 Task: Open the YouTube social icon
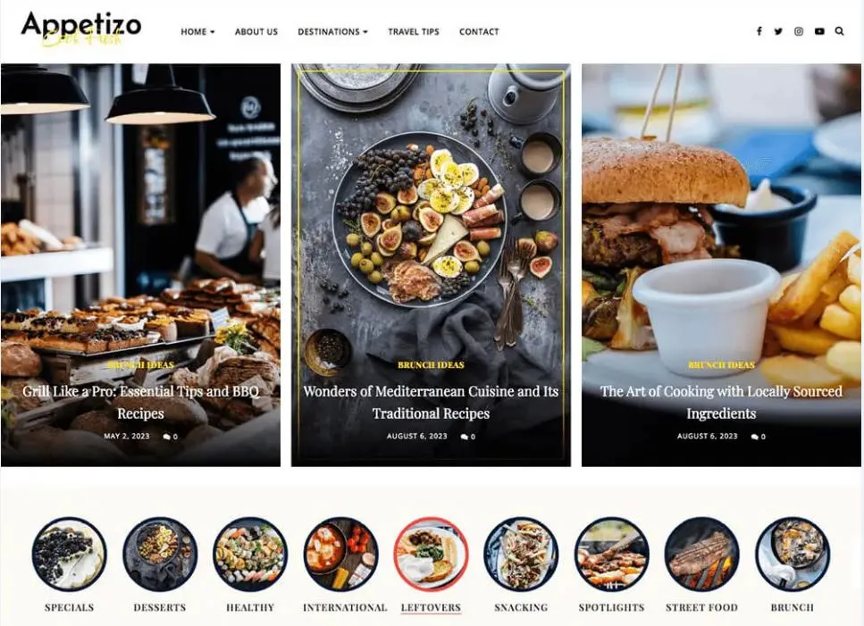pyautogui.click(x=819, y=31)
